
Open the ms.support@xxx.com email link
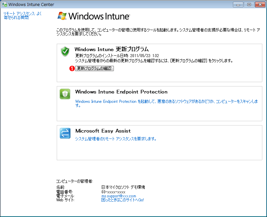(x=119, y=196)
